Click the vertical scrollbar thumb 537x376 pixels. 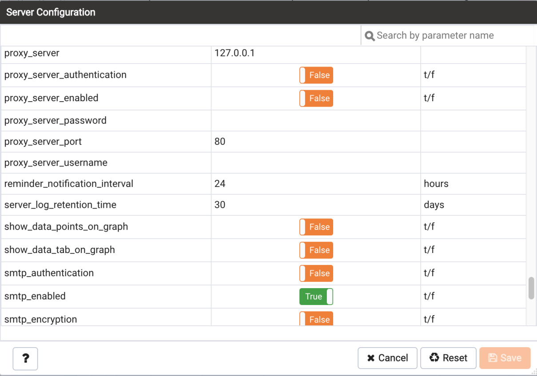point(531,289)
